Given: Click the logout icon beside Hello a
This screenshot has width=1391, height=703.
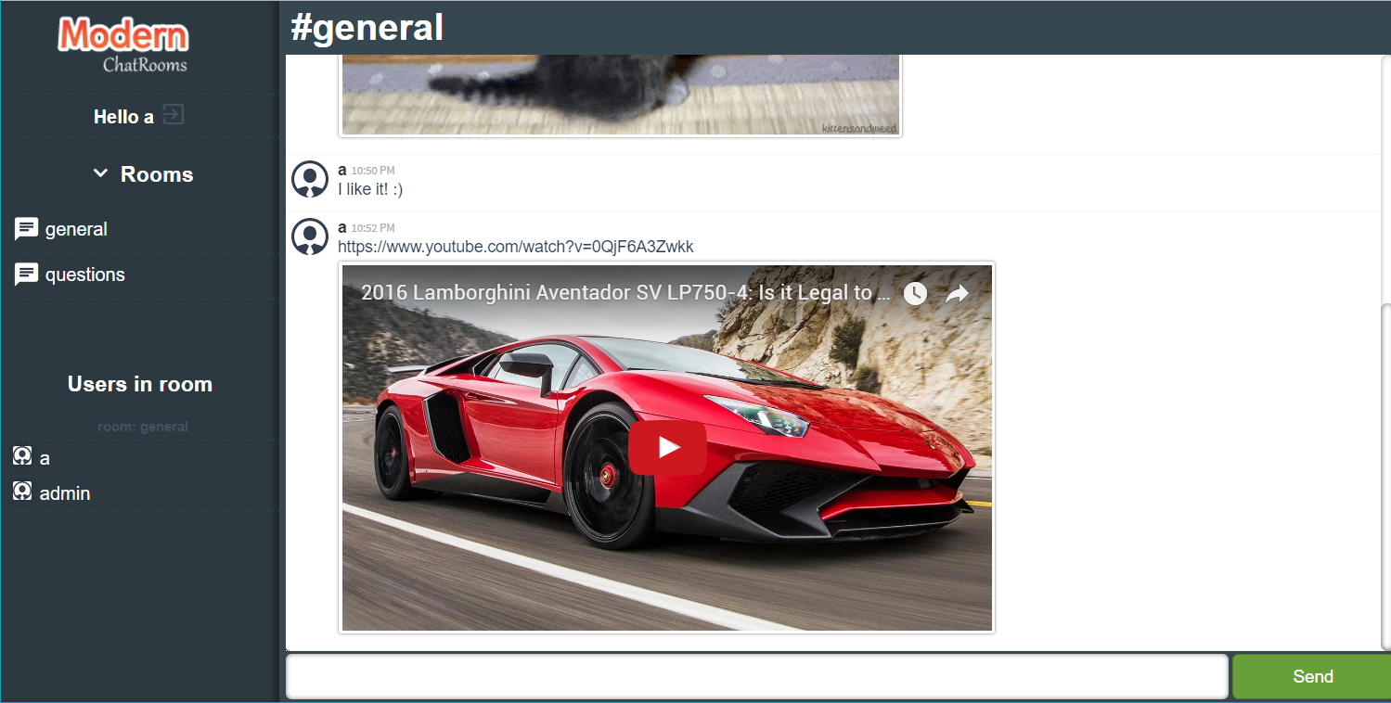Looking at the screenshot, I should [x=174, y=115].
